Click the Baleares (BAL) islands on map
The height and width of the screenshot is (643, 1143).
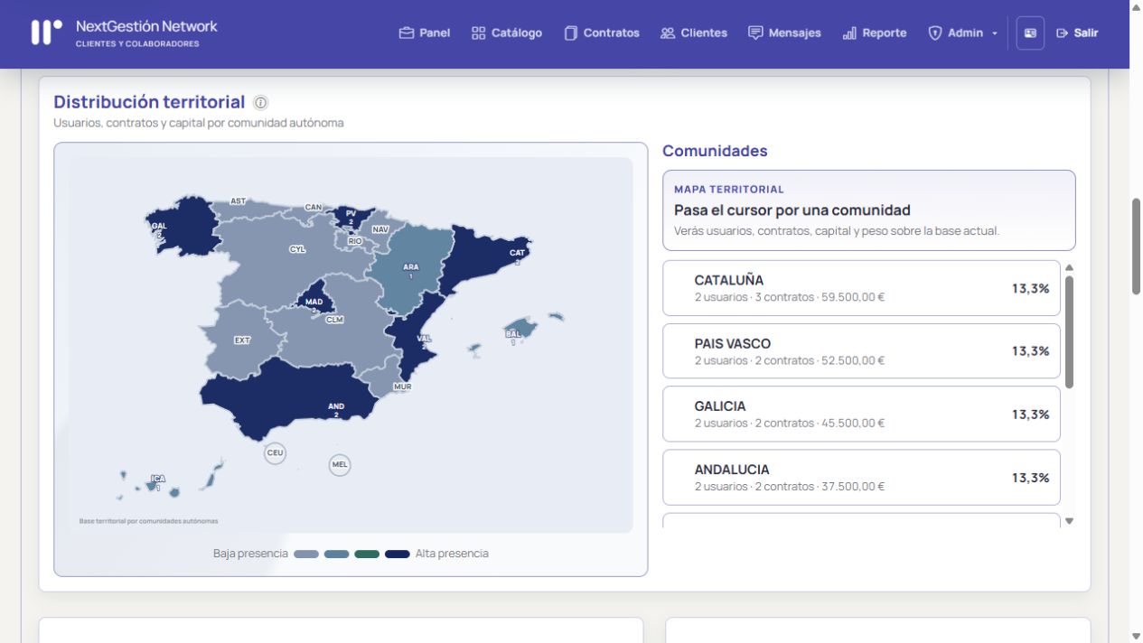pos(520,329)
